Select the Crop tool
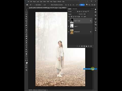The width and height of the screenshot is (122, 91). [x=26, y=19]
